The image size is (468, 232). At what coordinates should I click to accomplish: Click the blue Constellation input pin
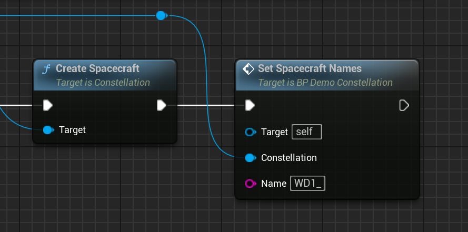(x=250, y=158)
